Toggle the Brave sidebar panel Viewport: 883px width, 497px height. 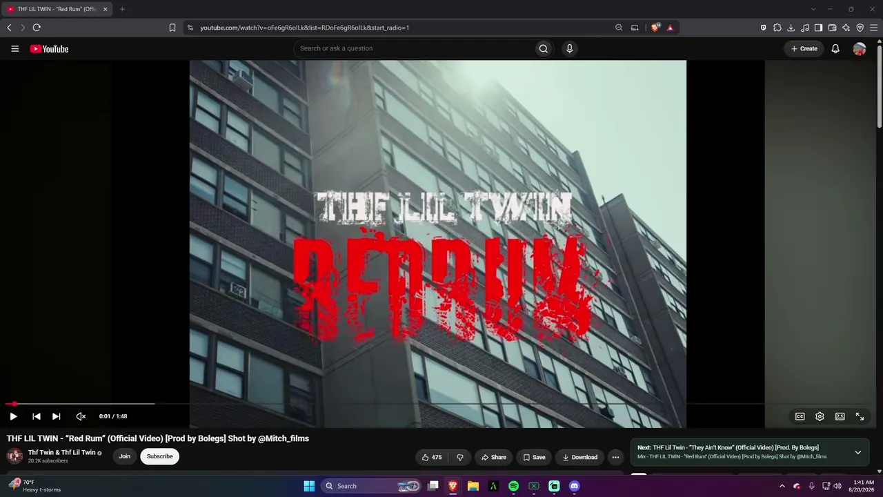(818, 28)
